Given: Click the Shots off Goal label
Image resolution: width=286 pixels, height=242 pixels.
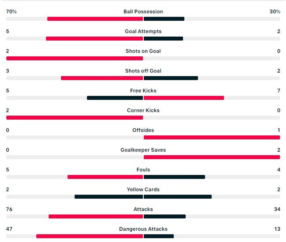Looking at the screenshot, I should (143, 71).
